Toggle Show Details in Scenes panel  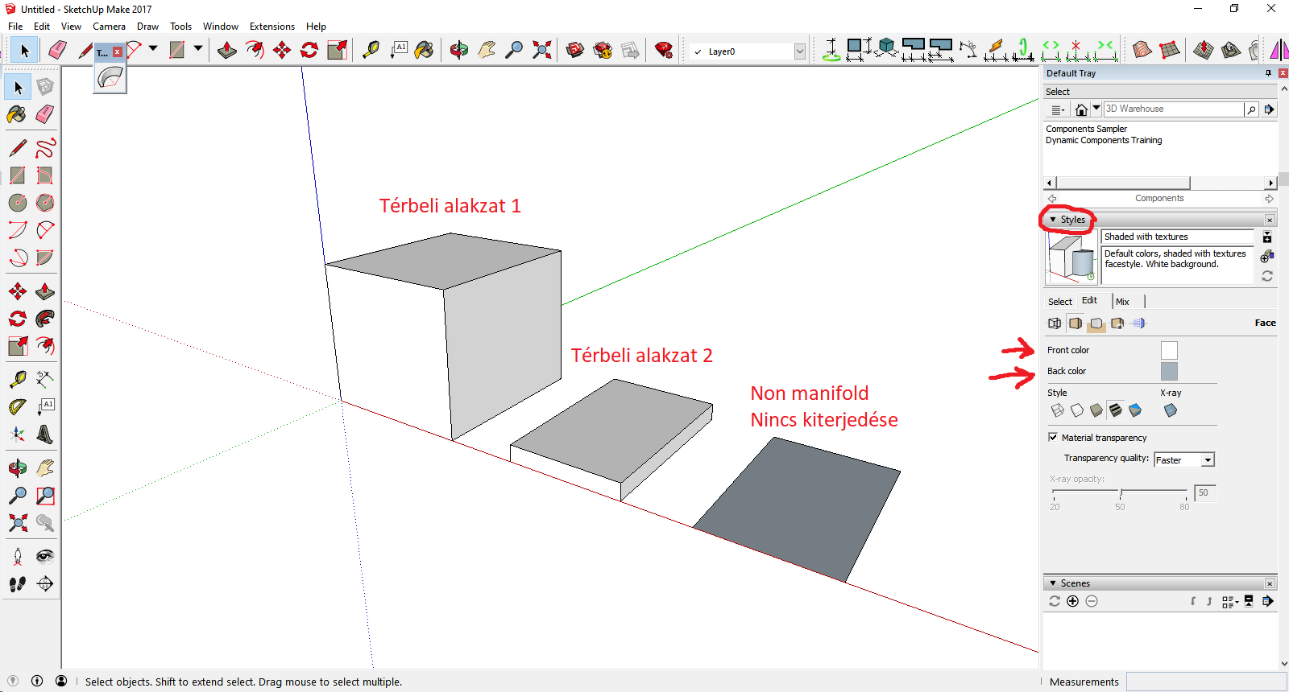tap(1248, 601)
